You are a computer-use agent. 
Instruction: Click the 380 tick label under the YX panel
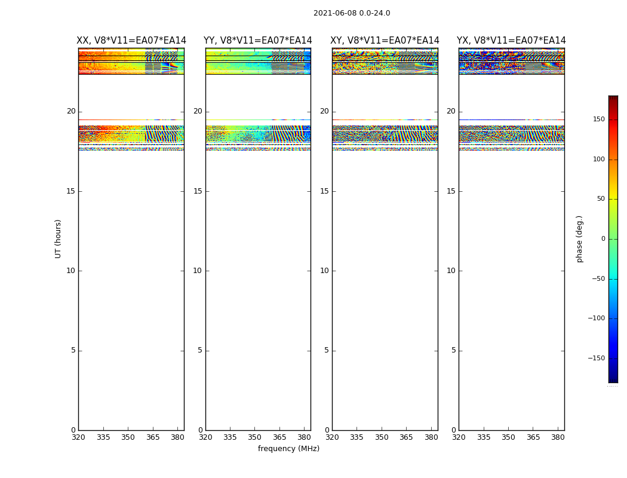[558, 437]
